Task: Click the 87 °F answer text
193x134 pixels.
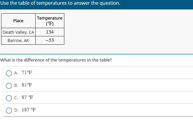Action: [27, 97]
